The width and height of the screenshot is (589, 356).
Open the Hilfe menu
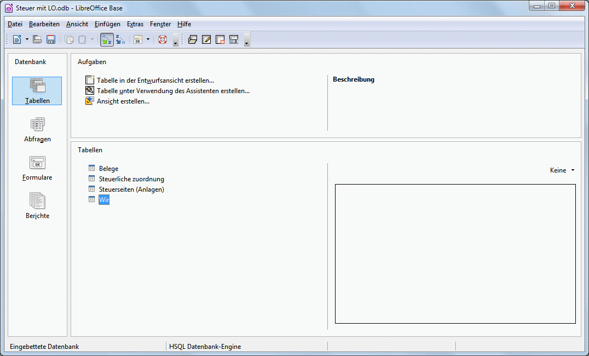point(184,24)
